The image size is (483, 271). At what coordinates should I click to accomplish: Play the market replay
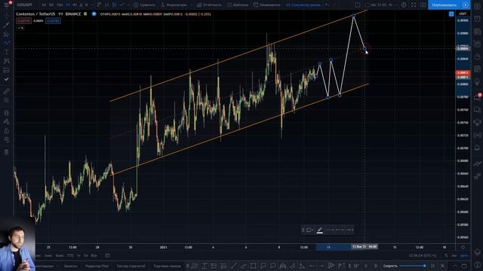click(x=366, y=266)
